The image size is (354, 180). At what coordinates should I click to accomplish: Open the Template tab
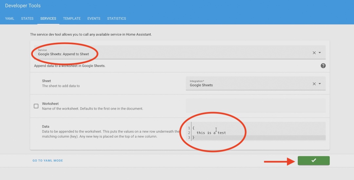coord(72,19)
